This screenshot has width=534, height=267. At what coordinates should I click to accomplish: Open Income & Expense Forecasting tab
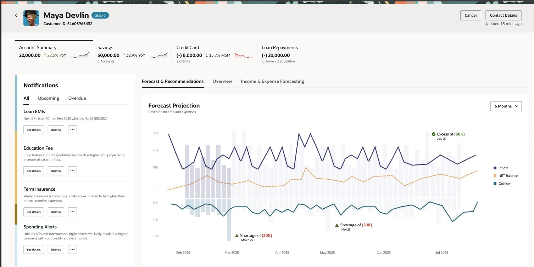click(273, 81)
